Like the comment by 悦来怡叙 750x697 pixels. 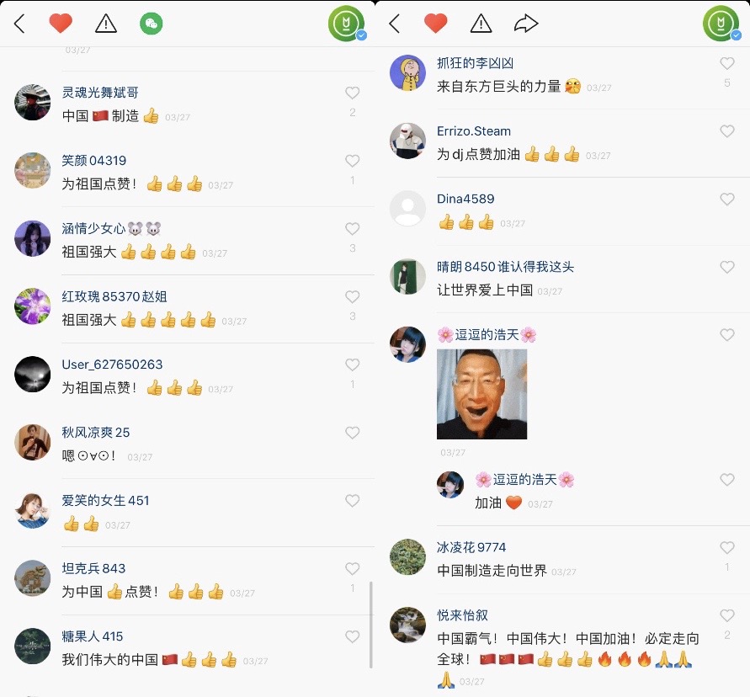point(727,615)
